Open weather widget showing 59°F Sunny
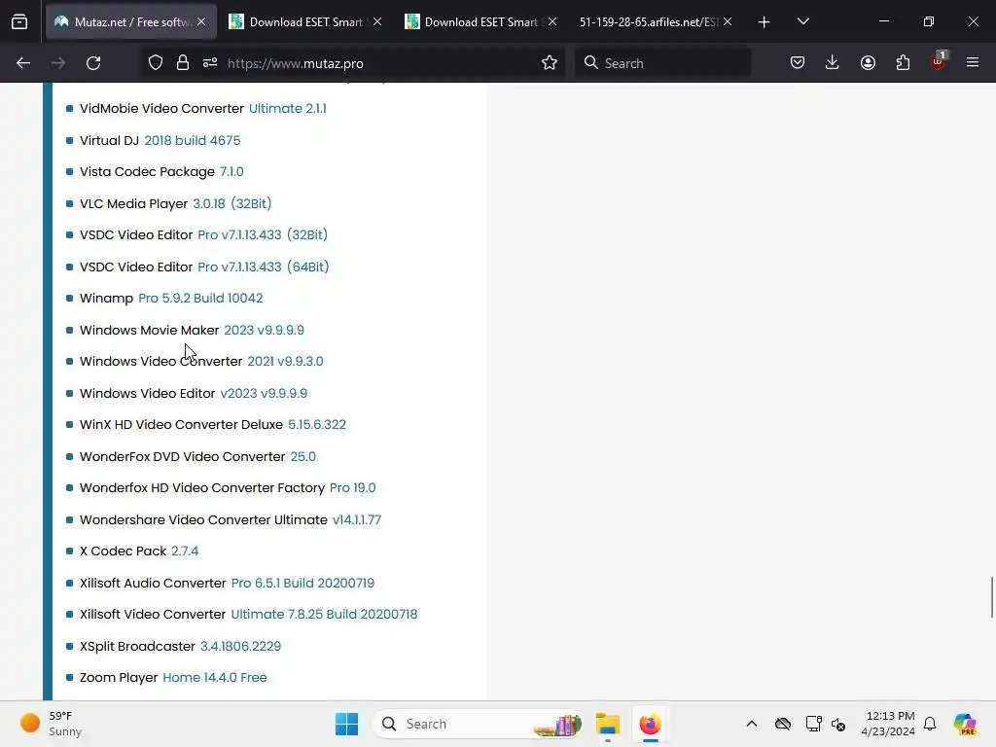This screenshot has width=996, height=747. tap(53, 724)
